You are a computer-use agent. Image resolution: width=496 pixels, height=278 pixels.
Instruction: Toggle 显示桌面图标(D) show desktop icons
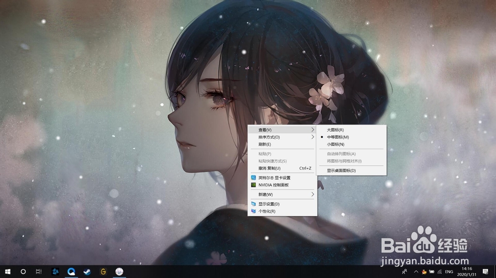point(351,170)
